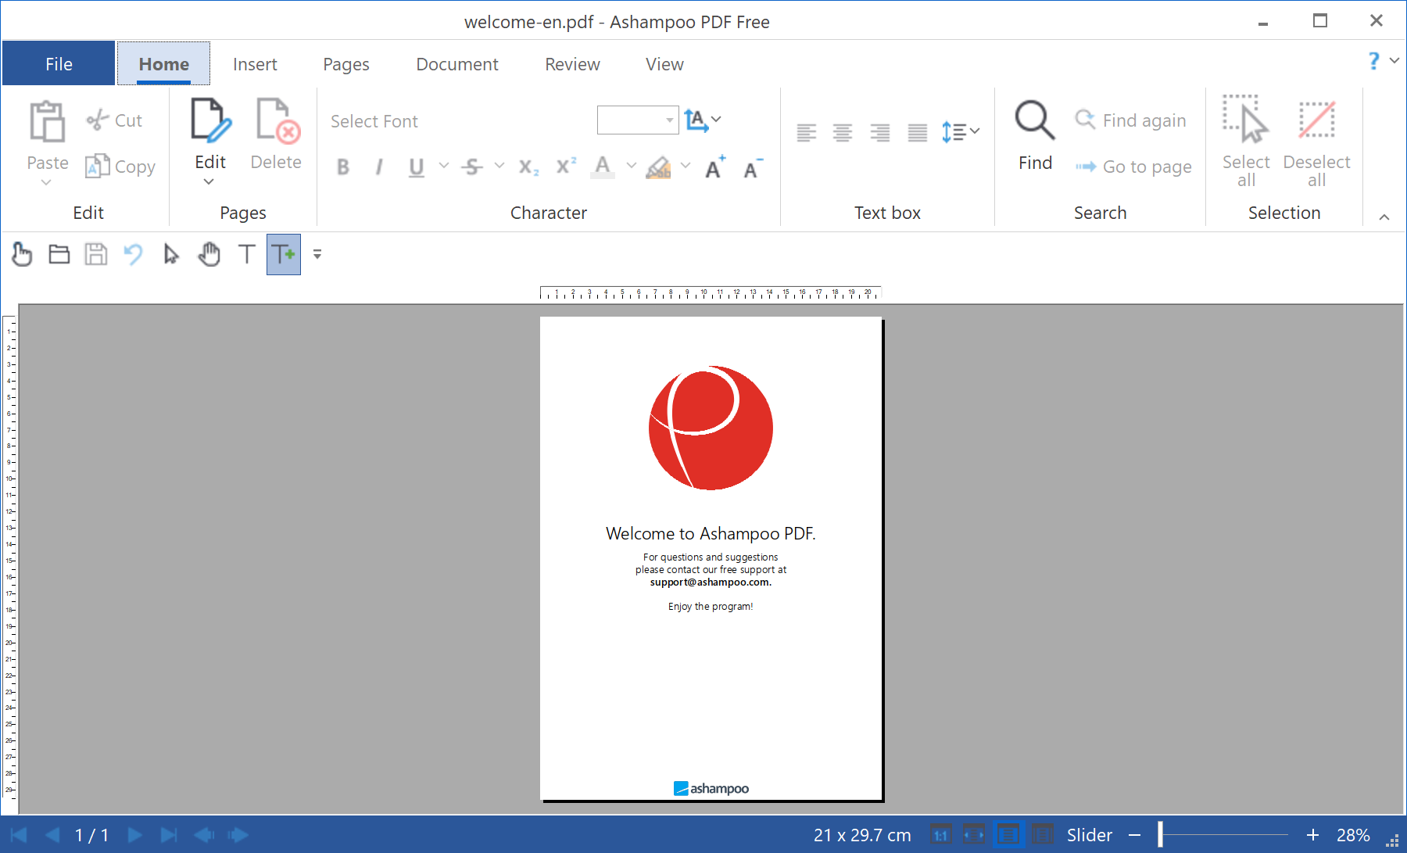Expand the Paste options arrow

coord(46,182)
